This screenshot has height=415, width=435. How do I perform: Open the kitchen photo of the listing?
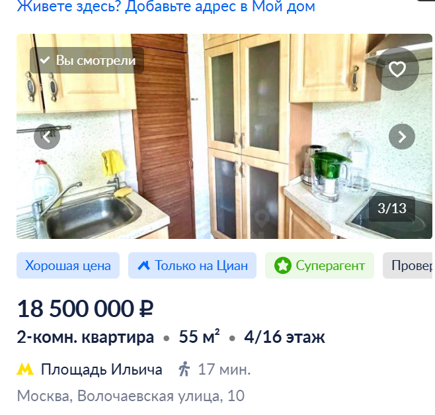point(224,136)
